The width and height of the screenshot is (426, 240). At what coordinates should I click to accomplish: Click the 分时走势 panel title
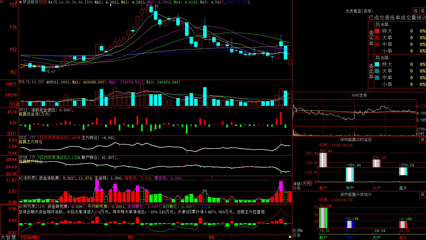point(359,95)
